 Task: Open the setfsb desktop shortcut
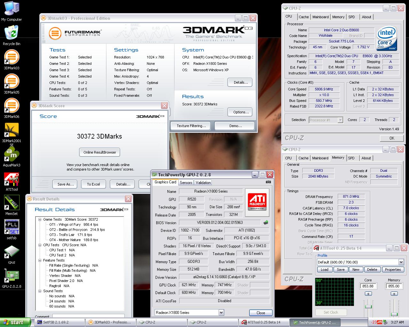[x=12, y=230]
